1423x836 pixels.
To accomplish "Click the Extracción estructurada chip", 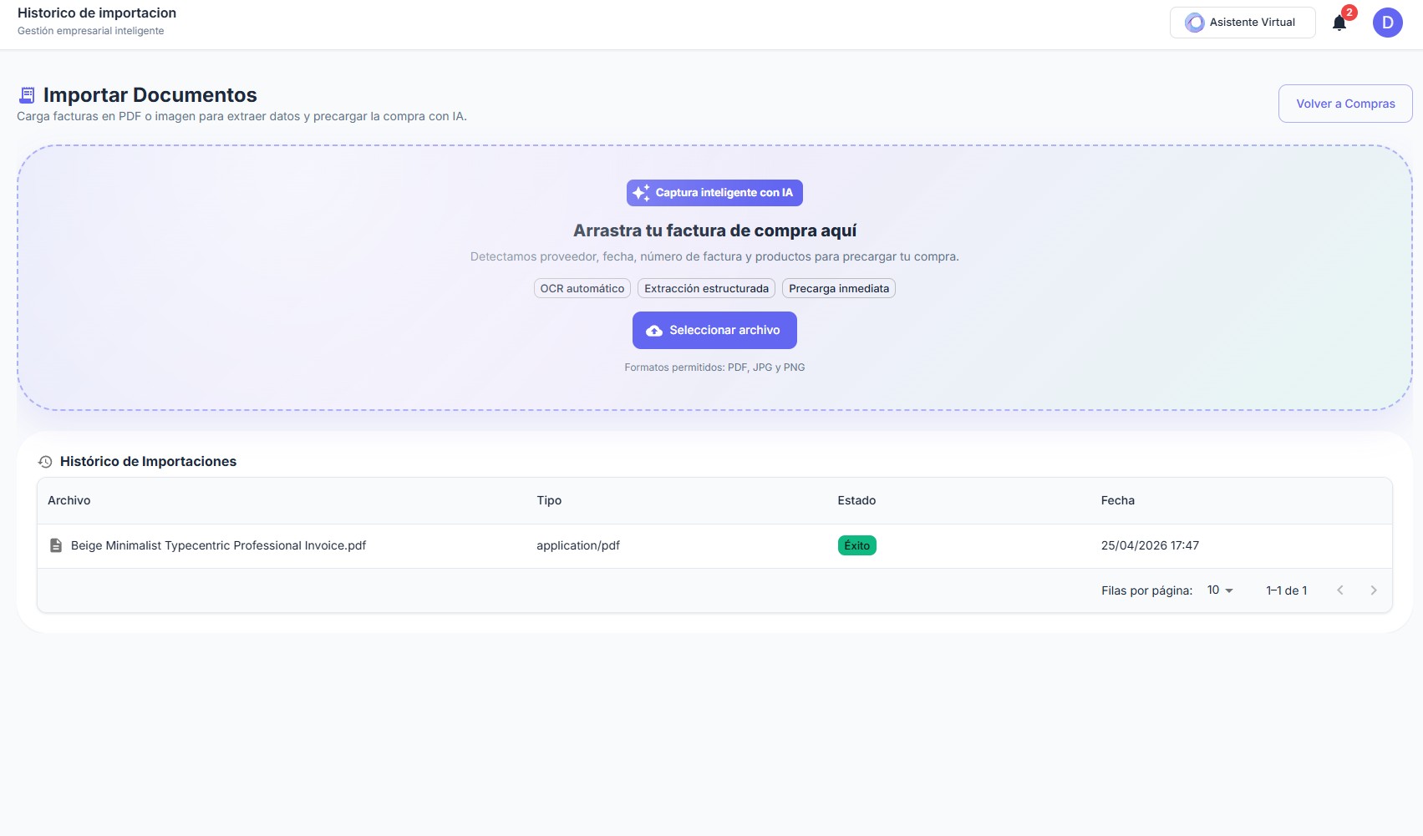I will pyautogui.click(x=706, y=288).
